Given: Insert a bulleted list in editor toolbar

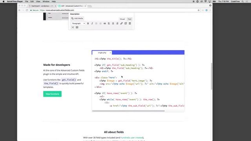Looking at the screenshot, I should tap(96, 23).
